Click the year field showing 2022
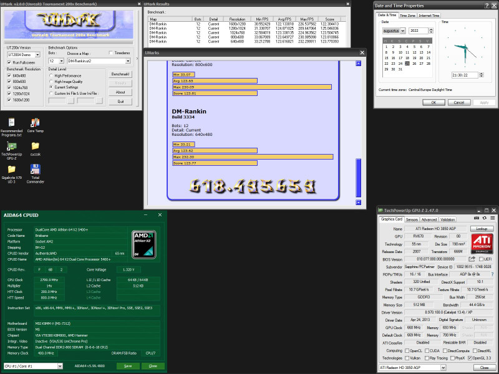 coord(419,31)
